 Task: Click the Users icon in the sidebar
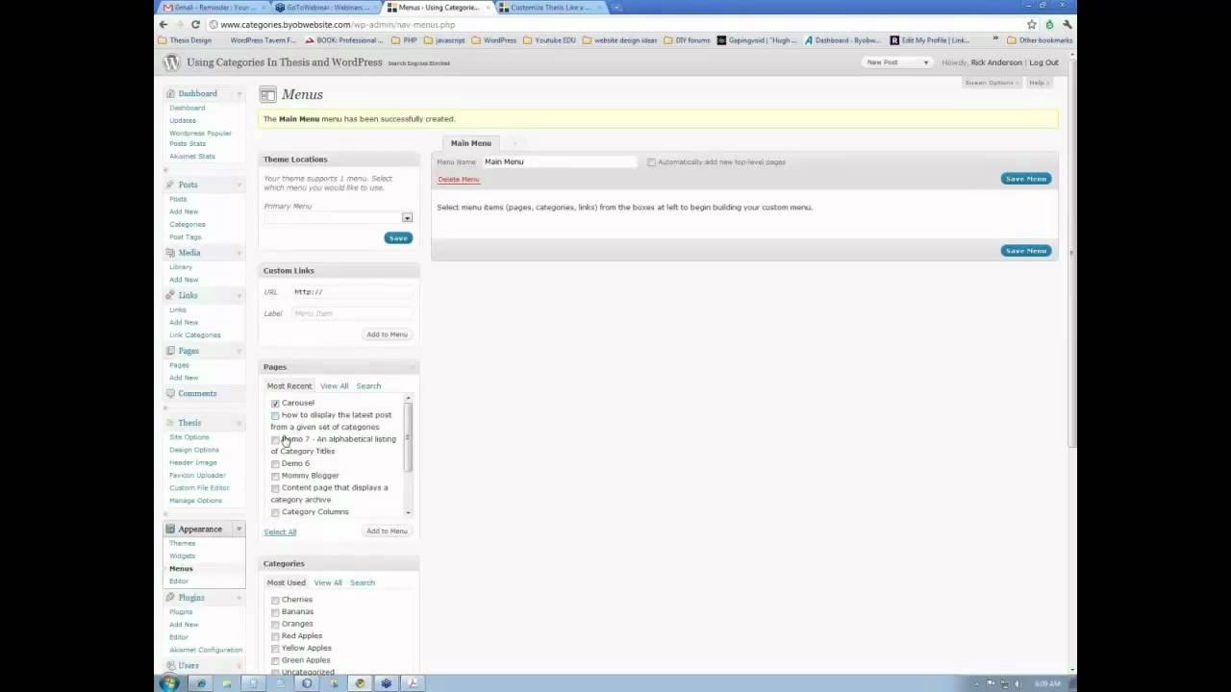[x=170, y=665]
